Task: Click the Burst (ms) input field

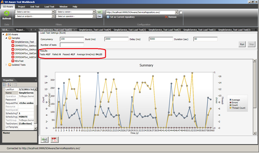Action: pos(116,39)
